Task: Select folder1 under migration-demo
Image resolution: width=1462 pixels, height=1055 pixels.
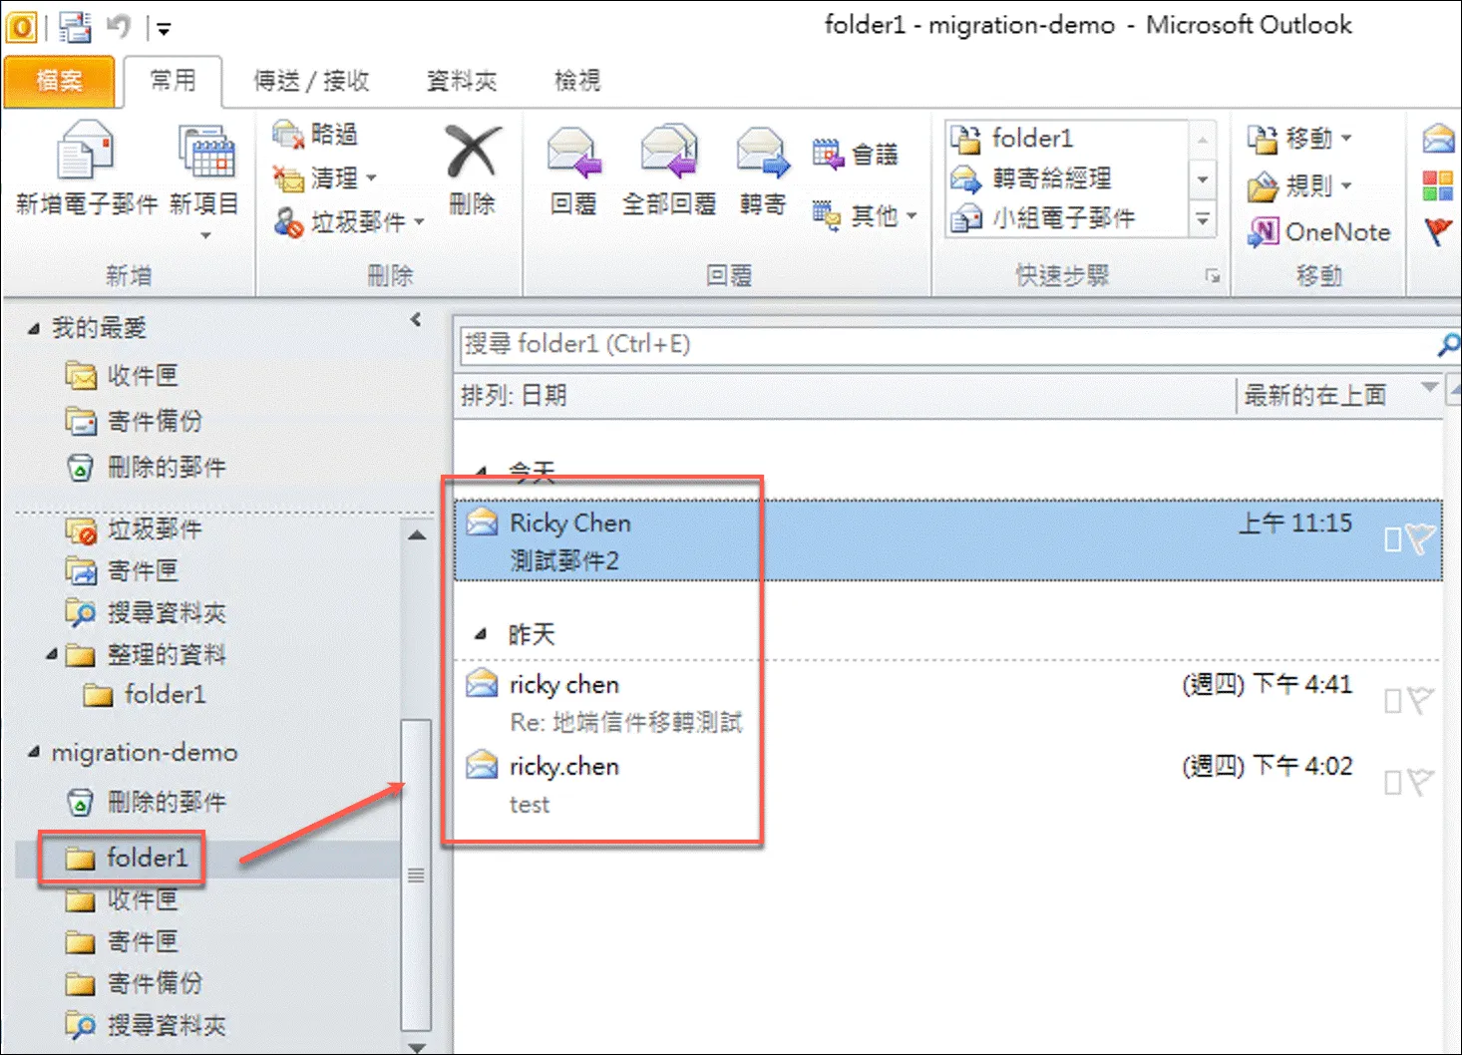Action: [x=126, y=859]
